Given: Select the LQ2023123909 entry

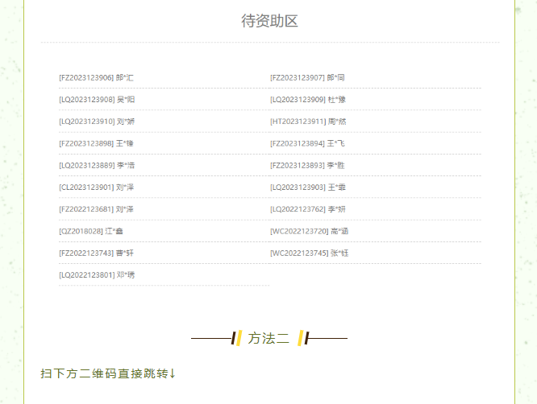Looking at the screenshot, I should (x=308, y=100).
